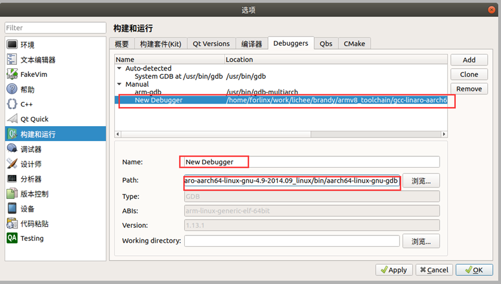Viewport: 501px width, 284px height.
Task: Focus the Working directory input field
Action: point(292,241)
